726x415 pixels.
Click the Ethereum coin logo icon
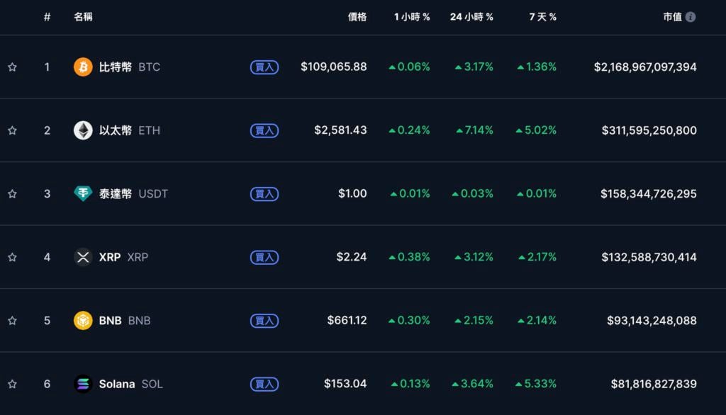(83, 130)
